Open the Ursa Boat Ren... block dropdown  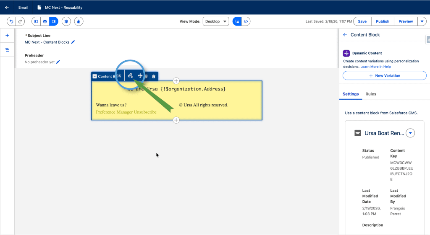click(x=410, y=133)
